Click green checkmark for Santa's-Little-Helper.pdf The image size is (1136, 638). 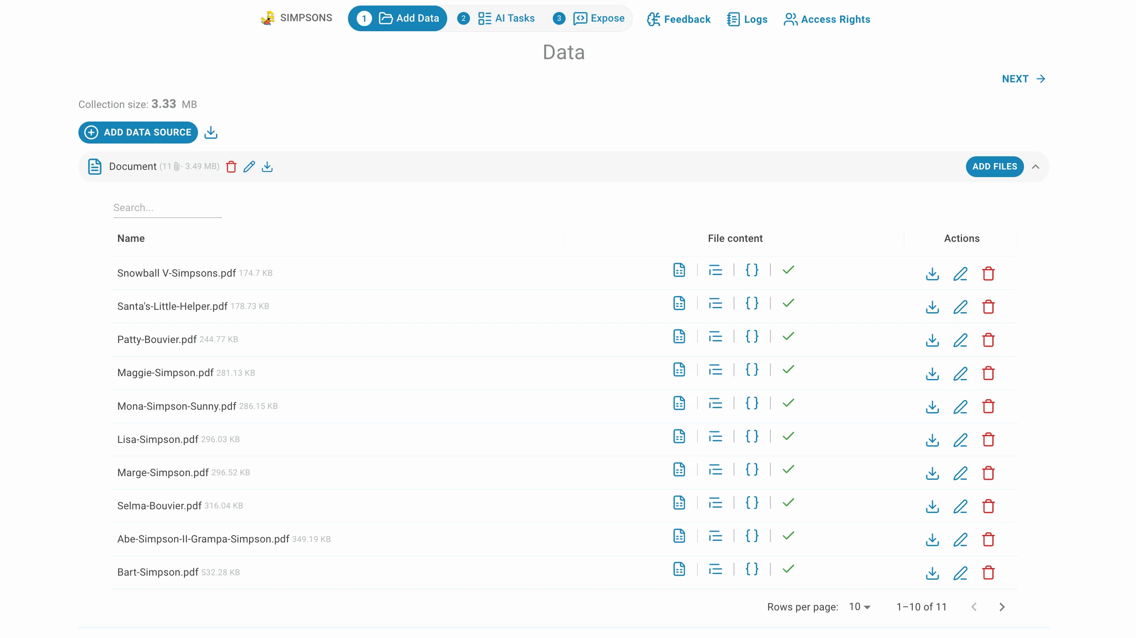788,303
